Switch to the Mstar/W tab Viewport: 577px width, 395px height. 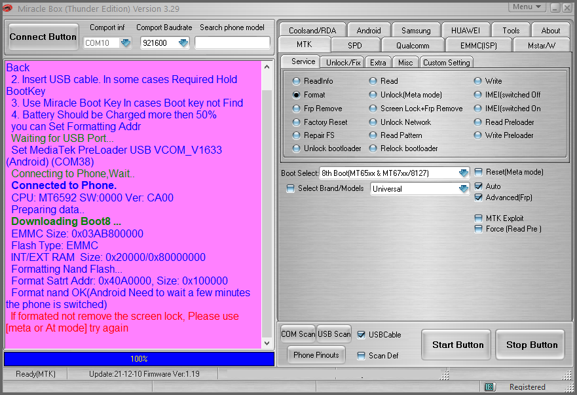point(541,46)
